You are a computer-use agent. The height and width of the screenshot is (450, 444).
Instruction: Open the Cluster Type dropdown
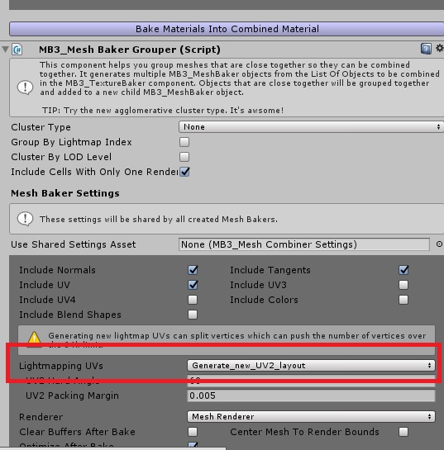coord(311,127)
